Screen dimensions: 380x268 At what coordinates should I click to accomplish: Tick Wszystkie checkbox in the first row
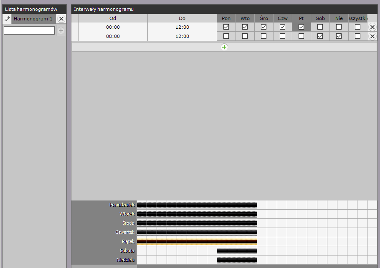358,27
